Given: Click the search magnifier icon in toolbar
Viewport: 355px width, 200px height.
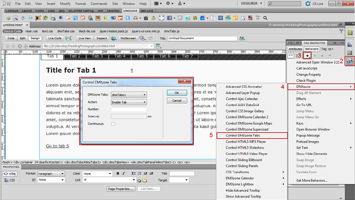Looking at the screenshot, I should [x=265, y=18].
